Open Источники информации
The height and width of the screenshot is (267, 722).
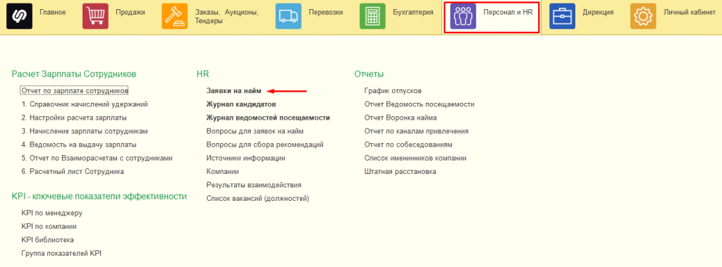tap(246, 158)
